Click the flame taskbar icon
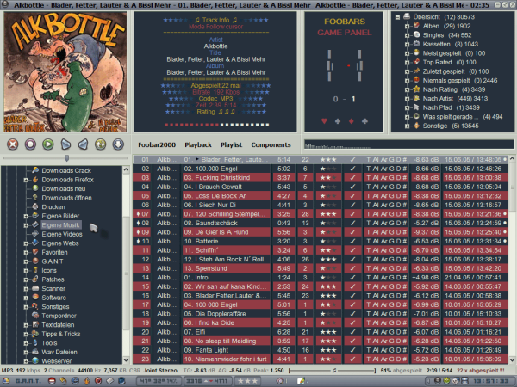The width and height of the screenshot is (517, 387). pos(87,381)
